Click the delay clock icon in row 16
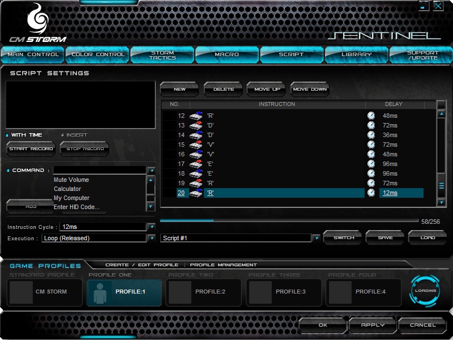The width and height of the screenshot is (453, 340). click(371, 154)
